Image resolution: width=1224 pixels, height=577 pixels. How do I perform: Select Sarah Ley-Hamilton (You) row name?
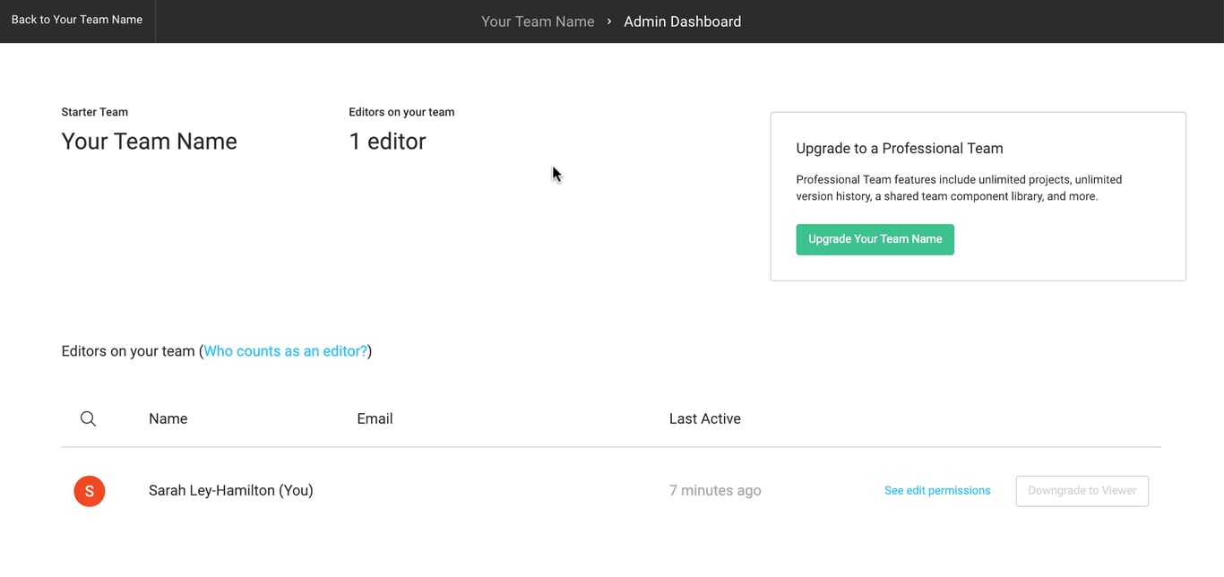click(x=231, y=491)
